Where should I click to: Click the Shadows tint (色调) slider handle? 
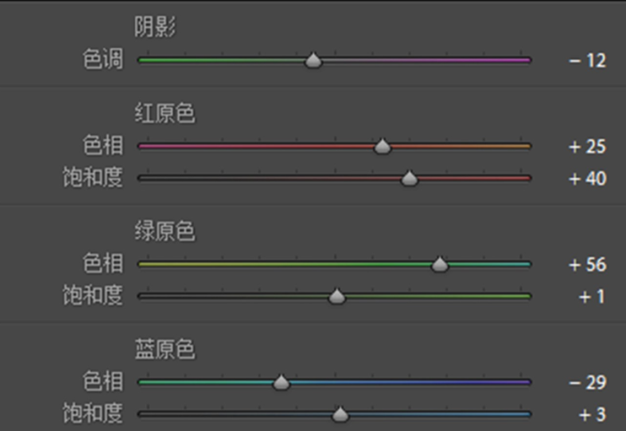click(x=313, y=61)
